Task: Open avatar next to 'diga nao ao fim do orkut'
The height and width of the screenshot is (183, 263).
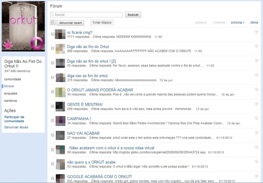Action: click(x=60, y=78)
